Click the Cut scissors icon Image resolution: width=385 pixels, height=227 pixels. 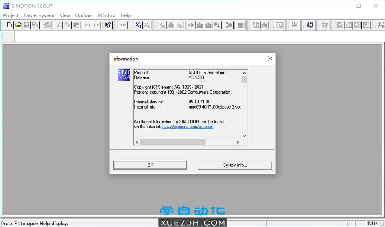59,25
